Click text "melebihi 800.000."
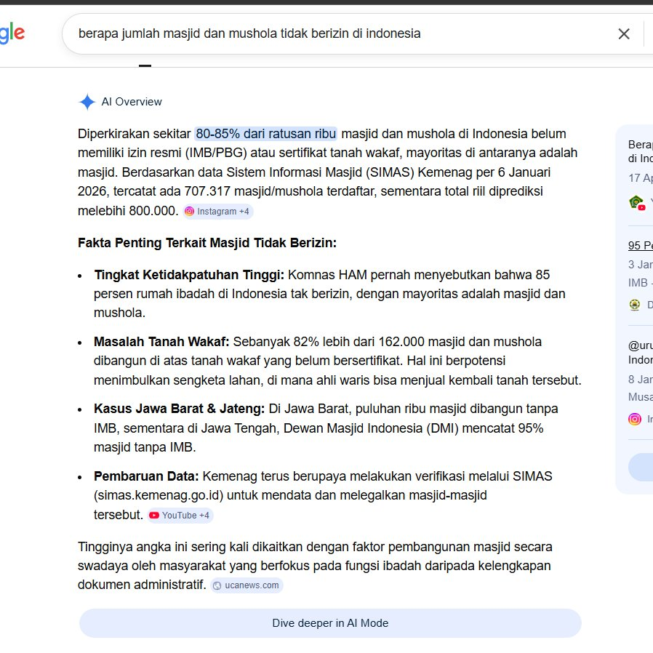The image size is (653, 653). (128, 211)
